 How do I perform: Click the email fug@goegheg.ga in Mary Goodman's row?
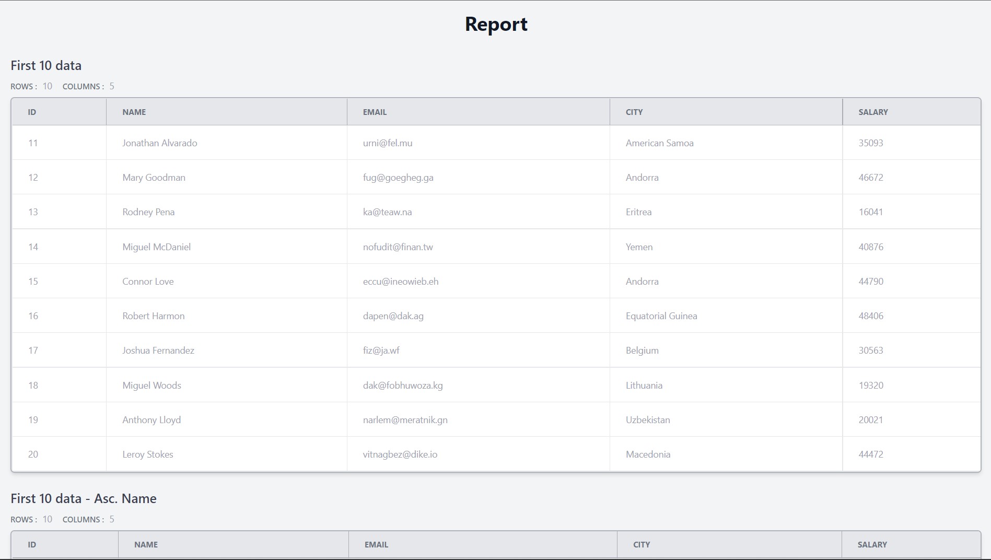(399, 177)
